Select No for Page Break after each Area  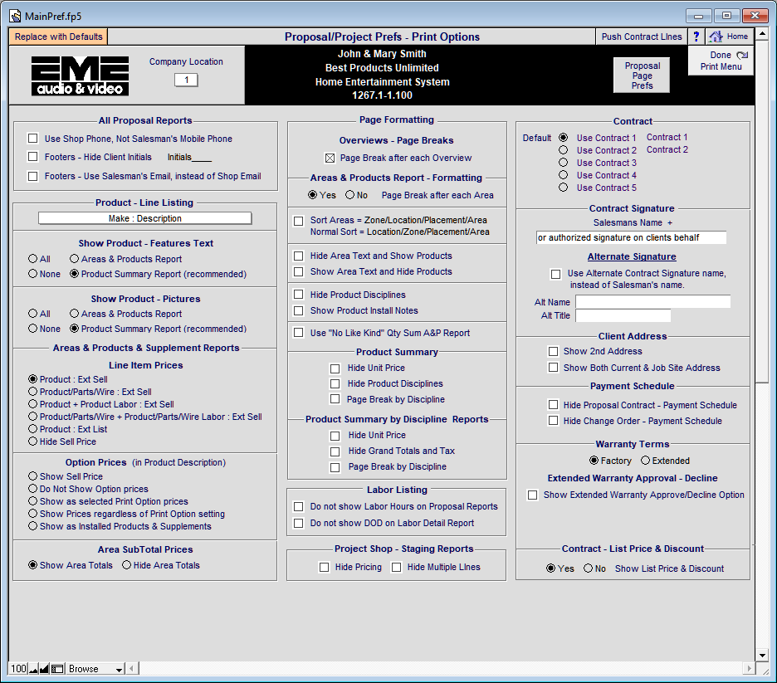[x=350, y=195]
